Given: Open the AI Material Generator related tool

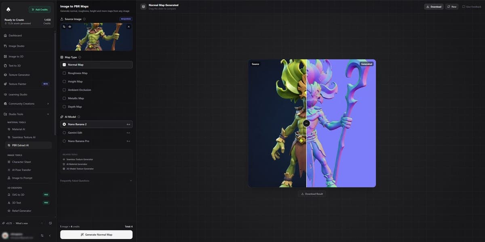Looking at the screenshot, I should 75,164.
